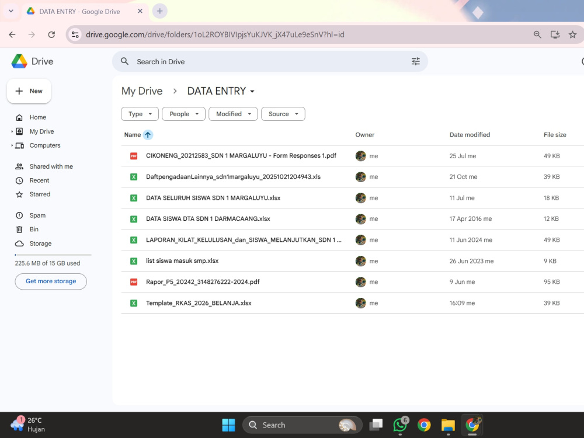Viewport: 584px width, 438px height.
Task: Click the Google Drive logo
Action: pos(19,61)
